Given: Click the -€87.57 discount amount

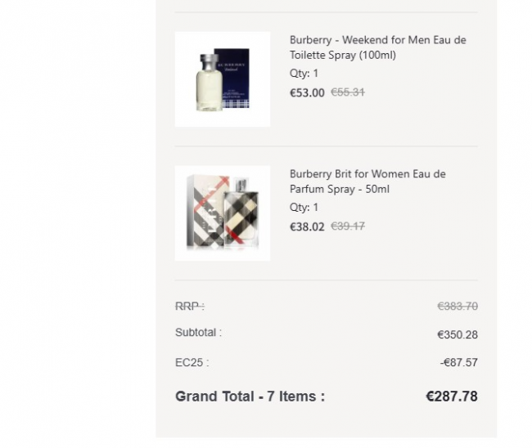Looking at the screenshot, I should point(459,362).
